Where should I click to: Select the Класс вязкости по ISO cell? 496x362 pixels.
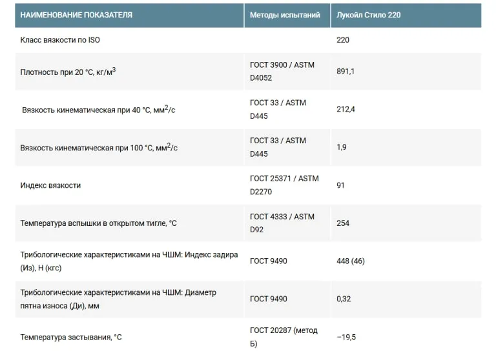tap(129, 40)
